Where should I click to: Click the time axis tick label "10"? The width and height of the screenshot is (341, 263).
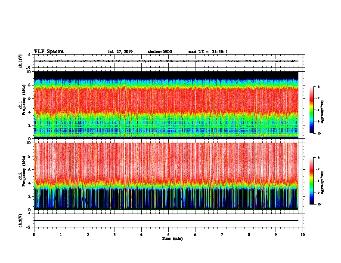click(x=303, y=235)
